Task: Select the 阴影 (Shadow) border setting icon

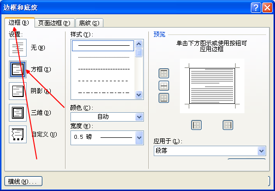Action: [18, 91]
